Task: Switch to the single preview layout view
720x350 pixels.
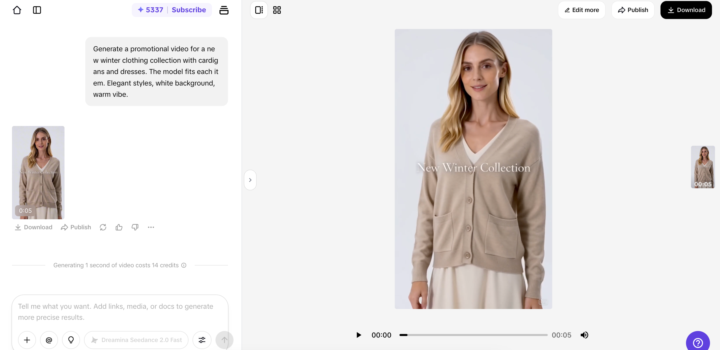Action: (259, 10)
